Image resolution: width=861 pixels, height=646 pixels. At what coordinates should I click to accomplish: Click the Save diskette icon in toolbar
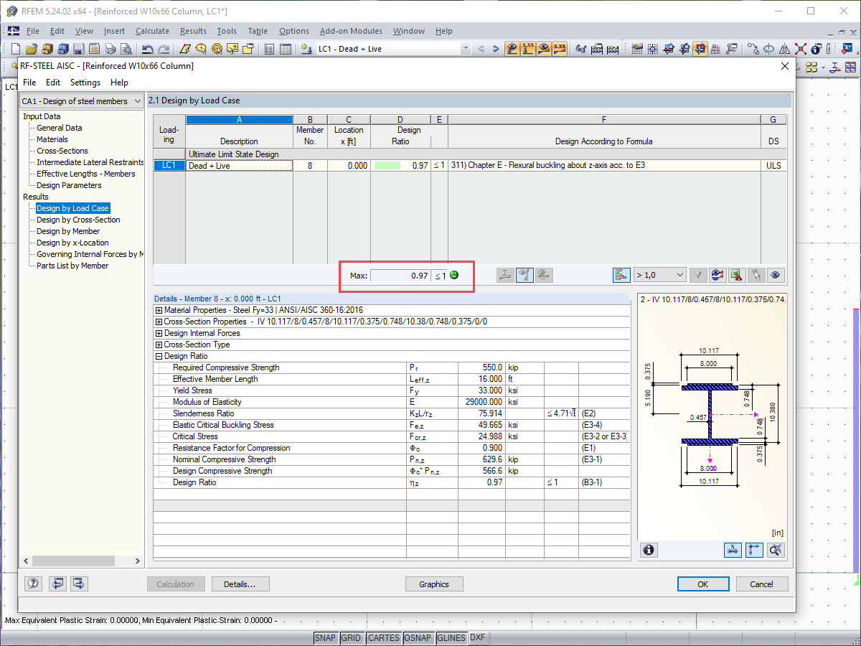pyautogui.click(x=79, y=49)
